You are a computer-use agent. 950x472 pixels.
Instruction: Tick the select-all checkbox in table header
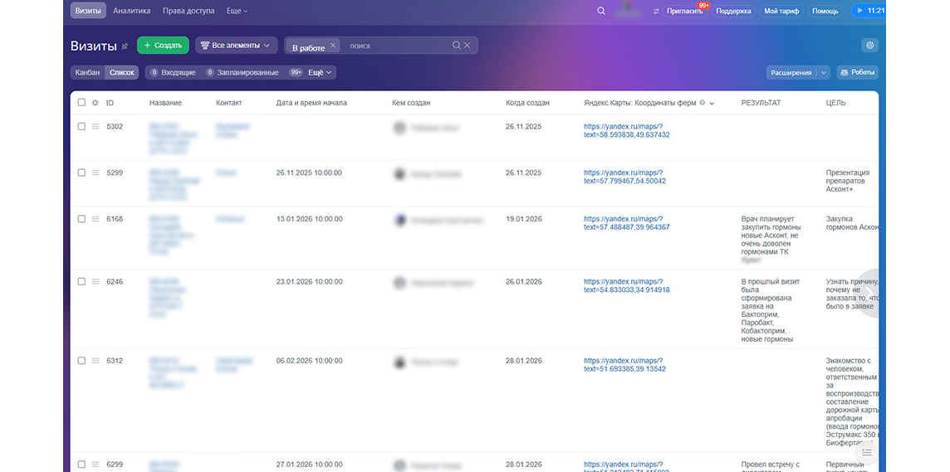pyautogui.click(x=81, y=103)
